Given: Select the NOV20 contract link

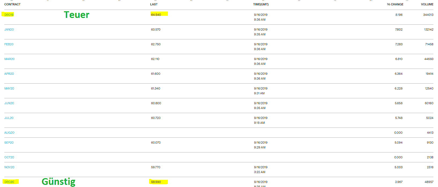Looking at the screenshot, I should point(9,167).
